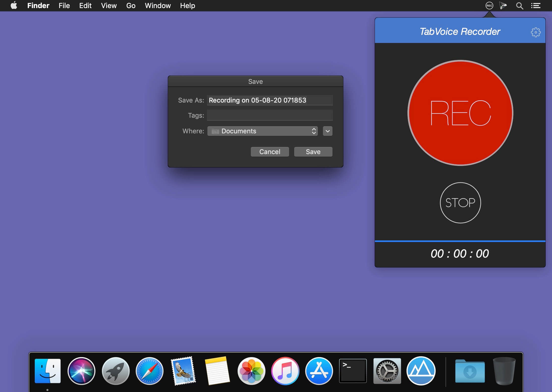
Task: Click the Tags input field
Action: tap(270, 115)
